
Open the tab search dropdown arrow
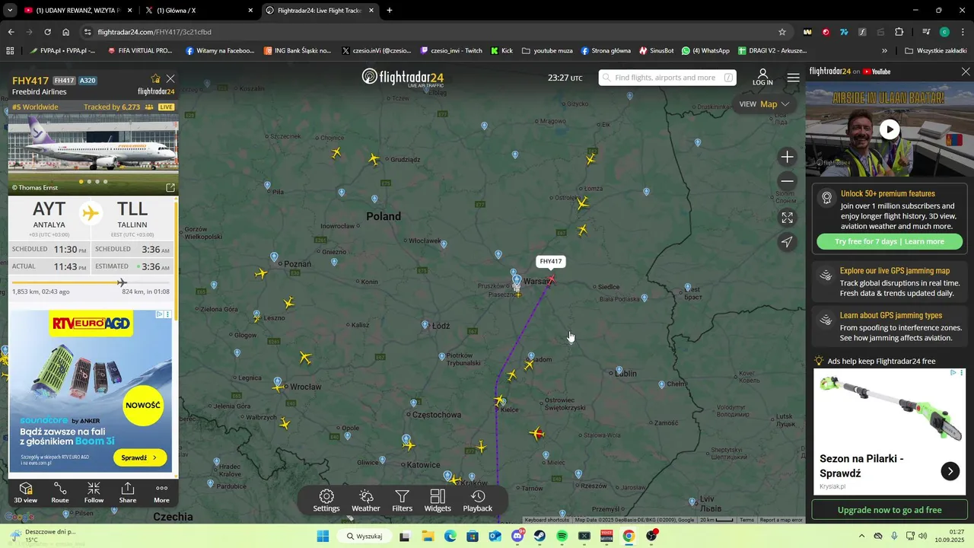click(x=10, y=11)
